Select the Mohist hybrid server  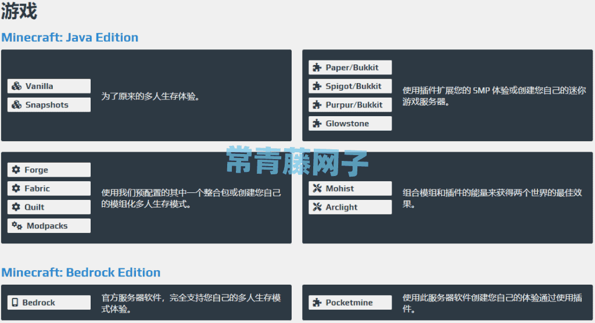(350, 188)
